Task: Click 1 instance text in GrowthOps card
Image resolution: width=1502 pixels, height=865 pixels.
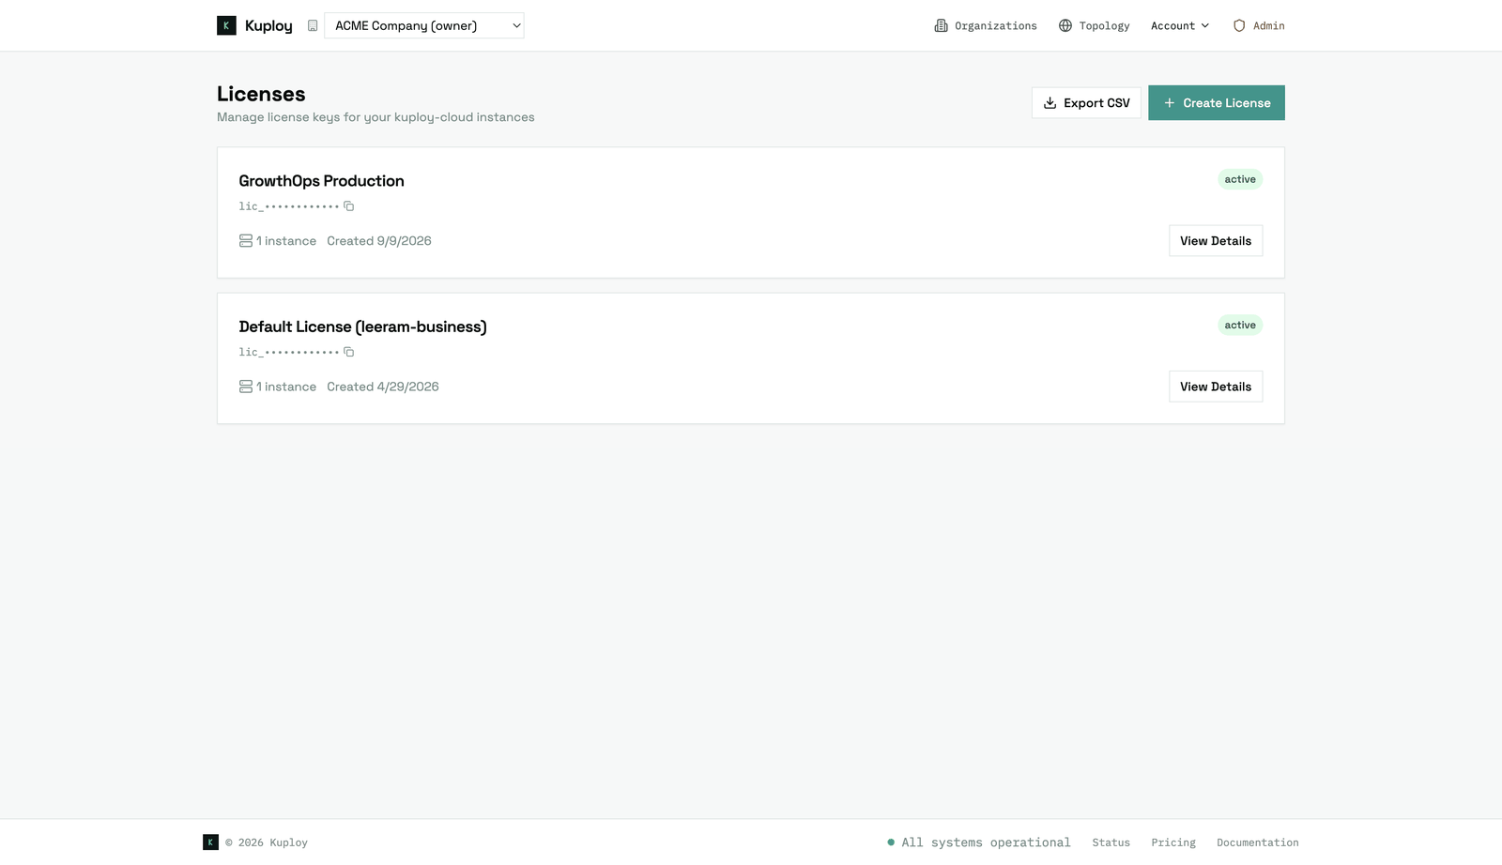Action: [286, 241]
